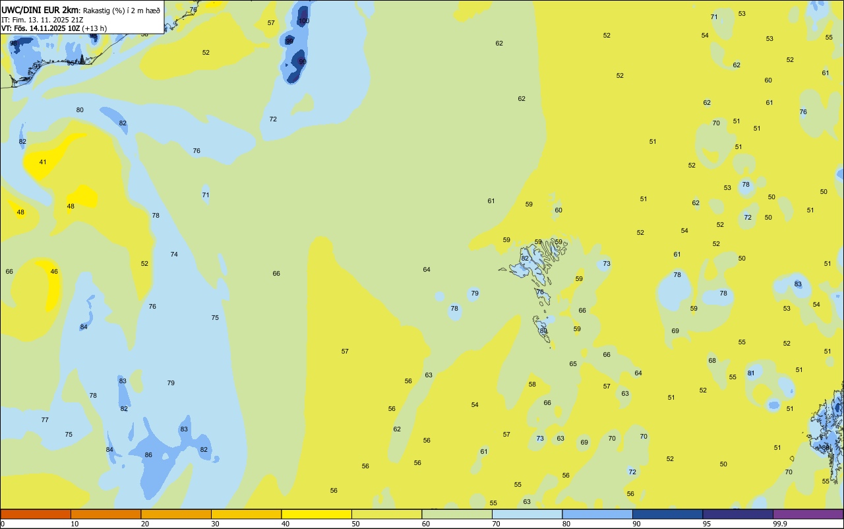Click the 30–40 legend color segment
This screenshot has width=844, height=529.
pos(246,514)
